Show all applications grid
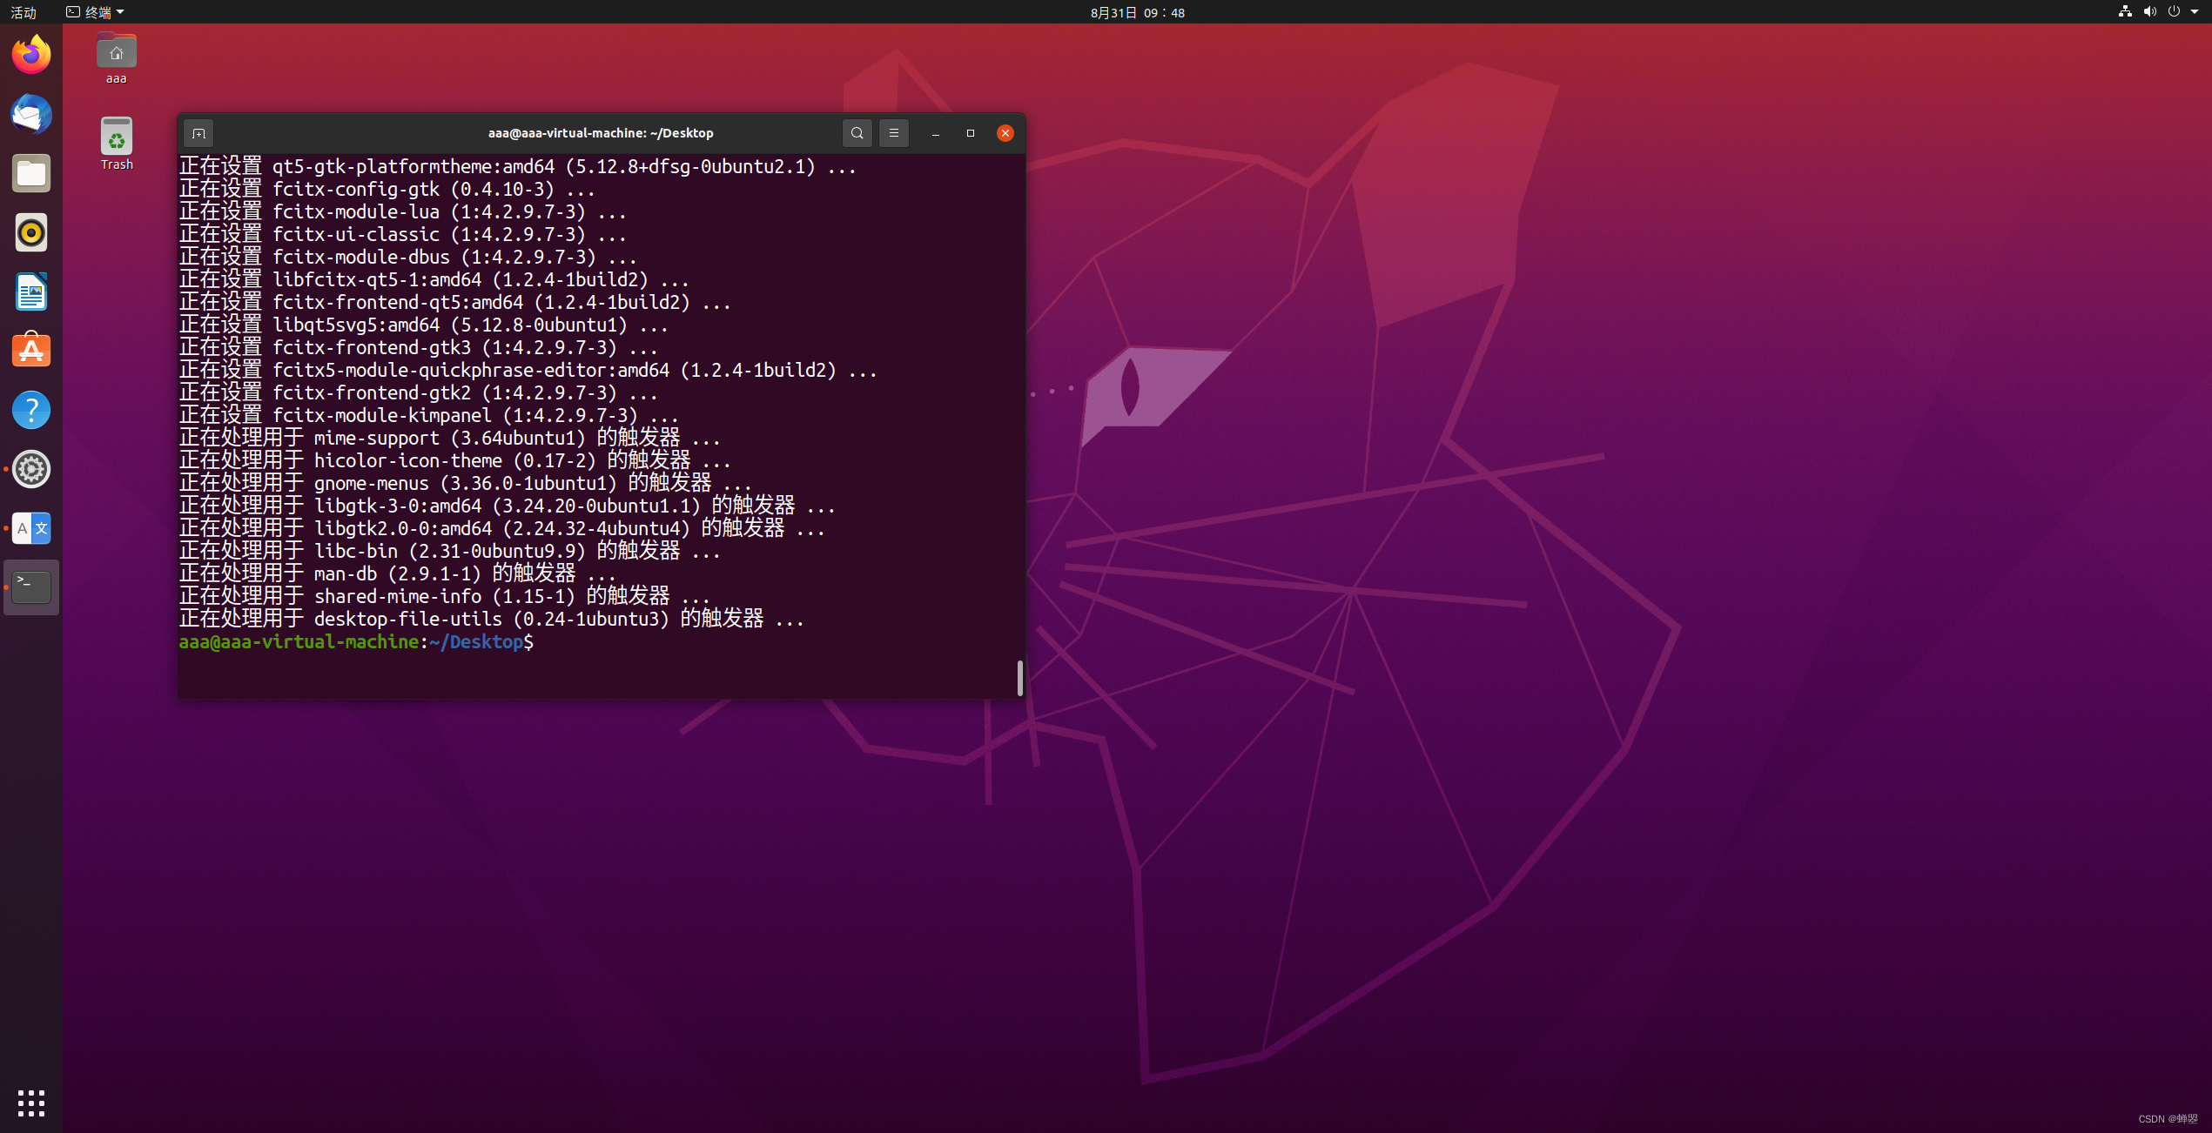 (31, 1103)
